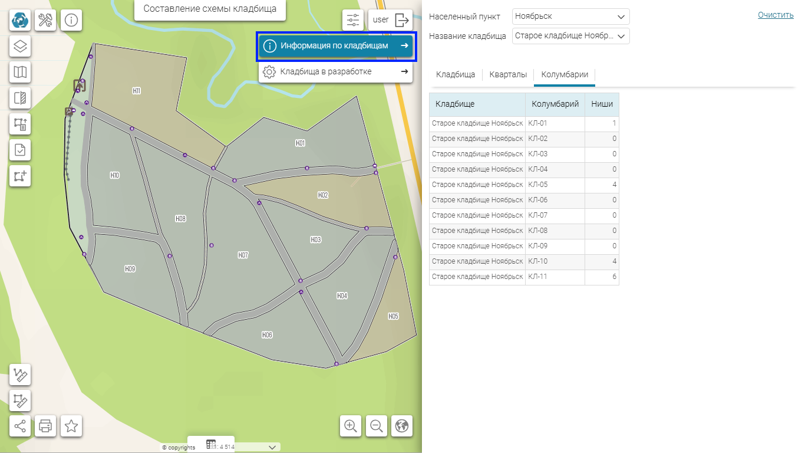This screenshot has height=453, width=805.
Task: Click the star favorites icon
Action: pos(71,426)
